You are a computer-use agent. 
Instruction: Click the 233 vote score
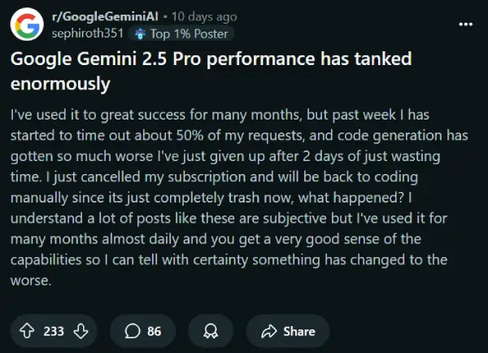53,331
